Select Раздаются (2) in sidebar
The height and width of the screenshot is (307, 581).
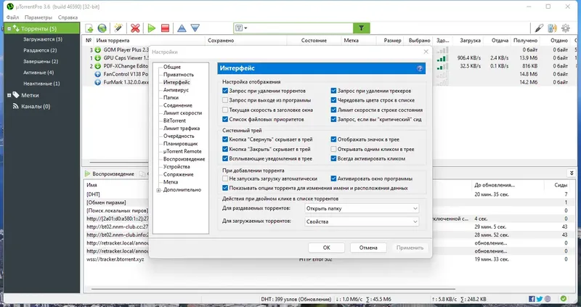pos(40,50)
